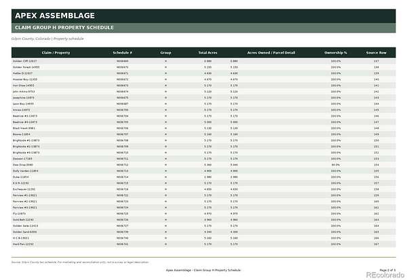Select the 'Iron Shoe' claim name cell
The image size is (407, 280).
(23, 85)
